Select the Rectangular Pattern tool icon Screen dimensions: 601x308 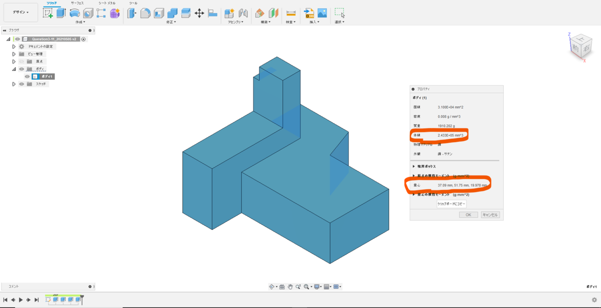tap(101, 13)
